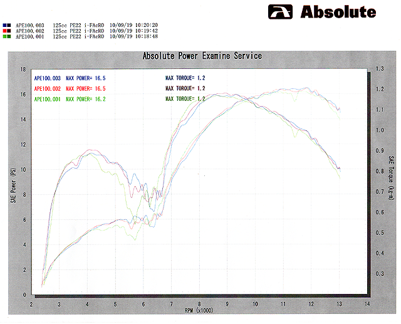The width and height of the screenshot is (401, 324).
Task: Click power axis value 4
Action: point(25,245)
